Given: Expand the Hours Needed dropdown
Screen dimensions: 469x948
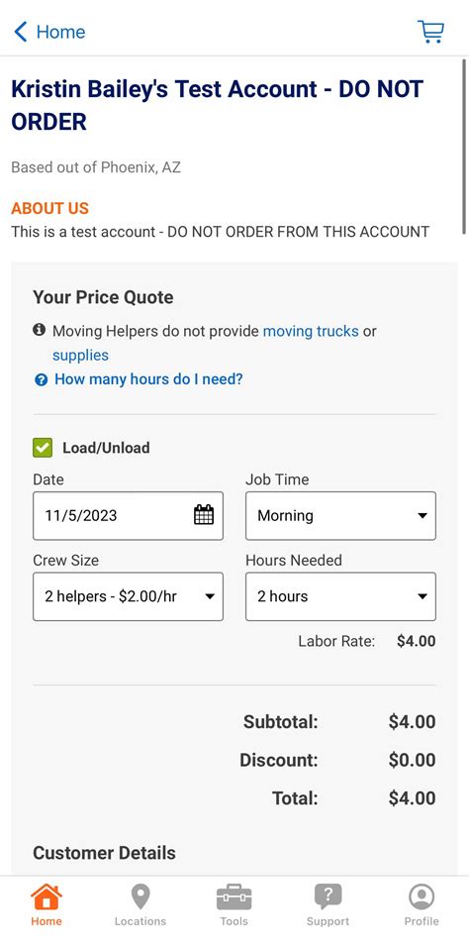Looking at the screenshot, I should [x=340, y=596].
